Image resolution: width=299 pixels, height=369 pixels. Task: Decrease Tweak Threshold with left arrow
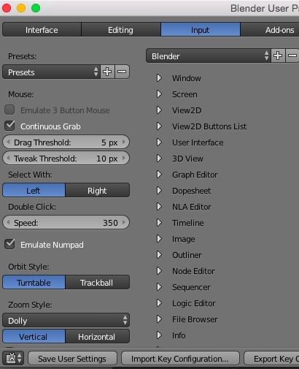tap(8, 158)
